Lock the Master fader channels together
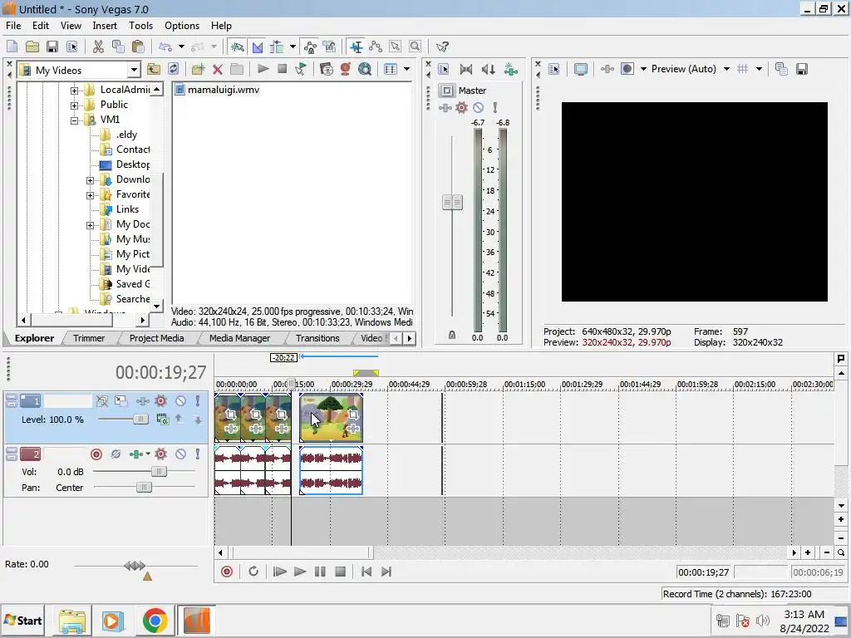 click(452, 336)
